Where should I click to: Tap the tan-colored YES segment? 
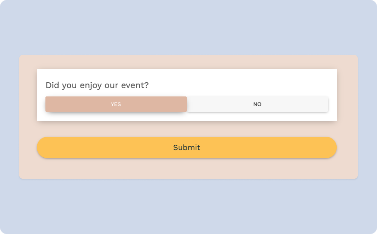click(x=116, y=104)
